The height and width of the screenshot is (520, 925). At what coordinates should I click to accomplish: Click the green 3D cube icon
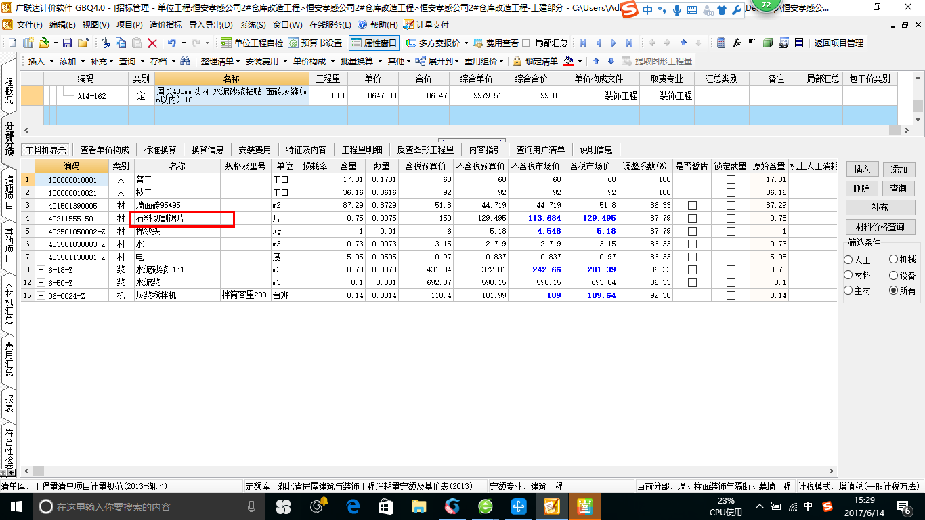click(768, 43)
